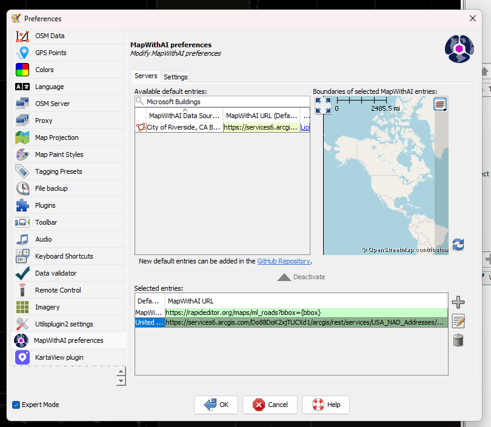Click MapWithAI URL (Default) column header
Image resolution: width=491 pixels, height=427 pixels.
point(261,116)
